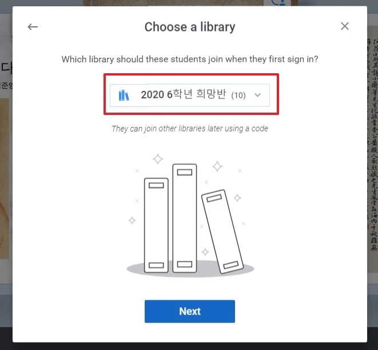Screen dimensions: 378x350
Task: Click the leftmost upright book in illustration
Action: point(156,225)
